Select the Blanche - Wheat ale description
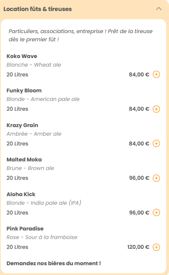This screenshot has width=169, height=275. (x=34, y=65)
